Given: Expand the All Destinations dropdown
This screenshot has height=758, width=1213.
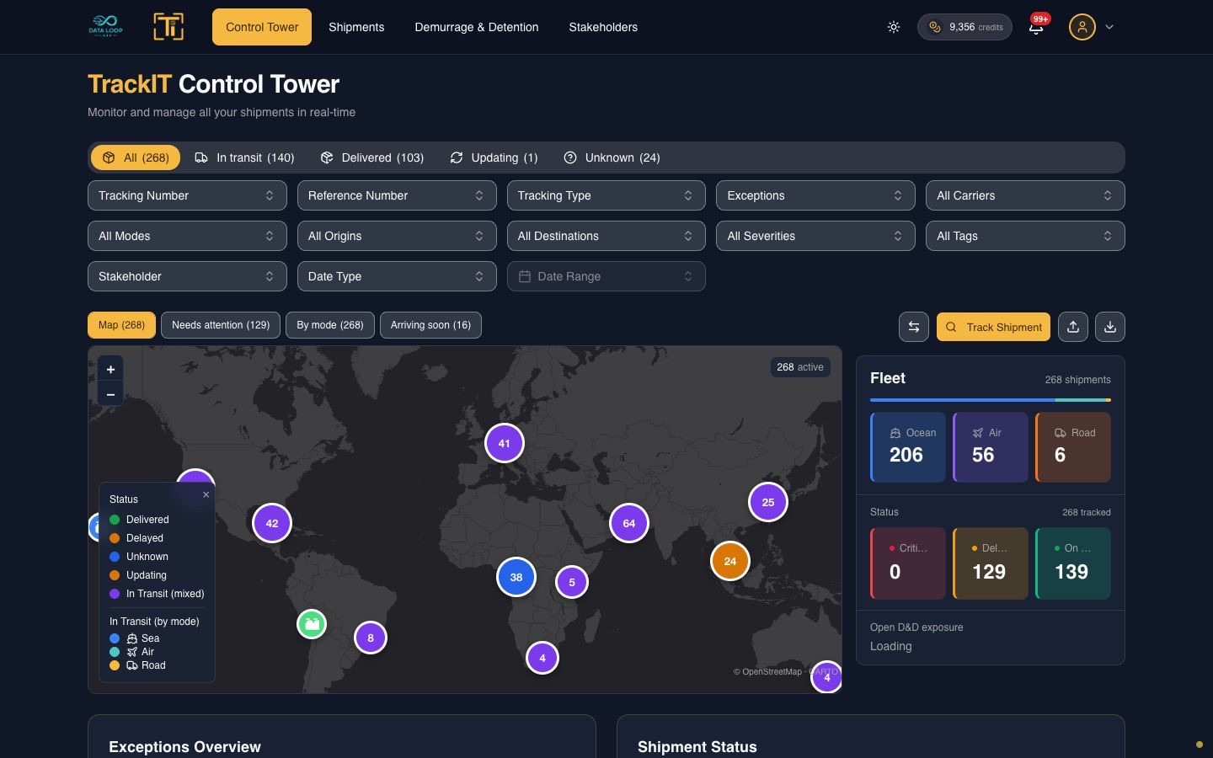Looking at the screenshot, I should tap(606, 236).
